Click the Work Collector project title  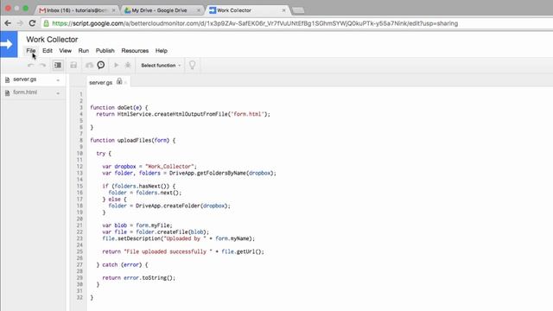click(52, 40)
